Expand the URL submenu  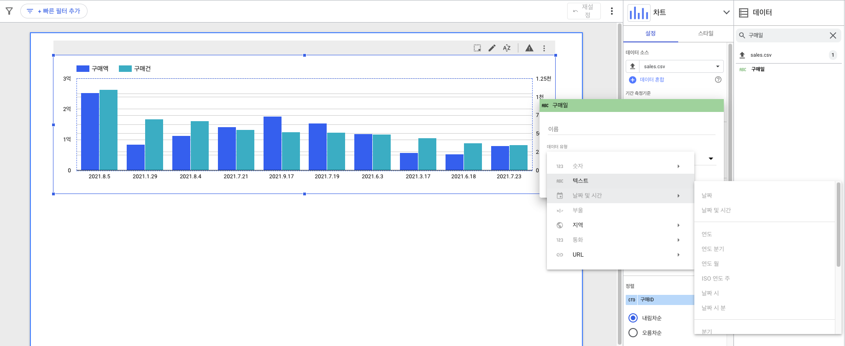[620, 255]
